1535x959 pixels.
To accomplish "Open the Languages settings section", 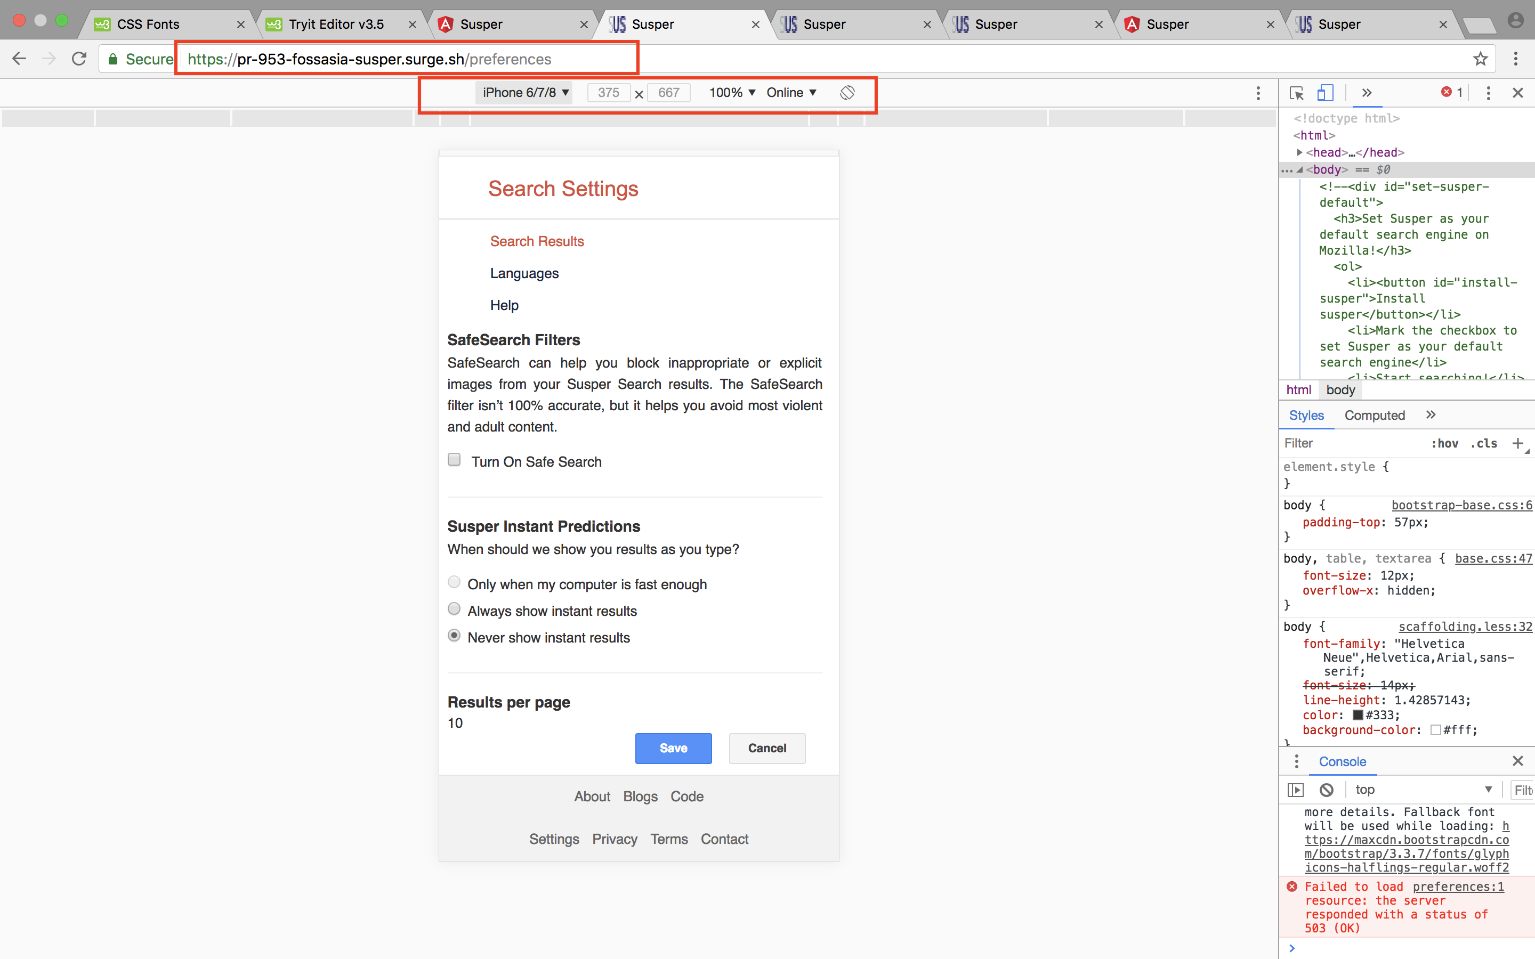I will click(x=524, y=273).
